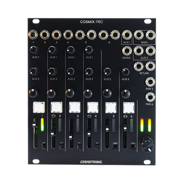Click the right RETURN jack

tap(150, 66)
